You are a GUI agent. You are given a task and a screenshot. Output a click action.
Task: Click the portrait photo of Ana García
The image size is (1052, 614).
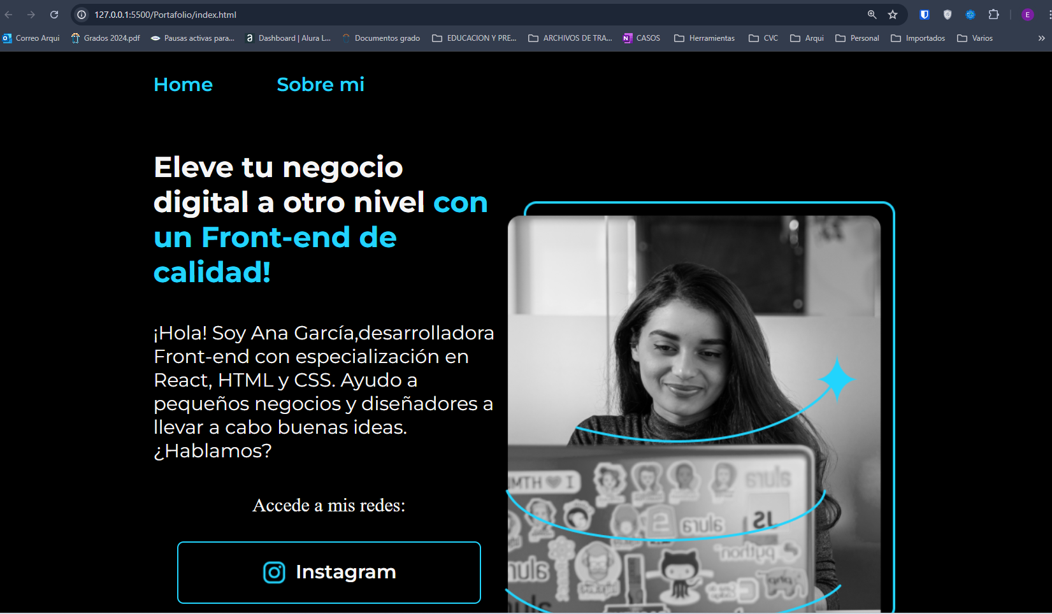pos(695,414)
